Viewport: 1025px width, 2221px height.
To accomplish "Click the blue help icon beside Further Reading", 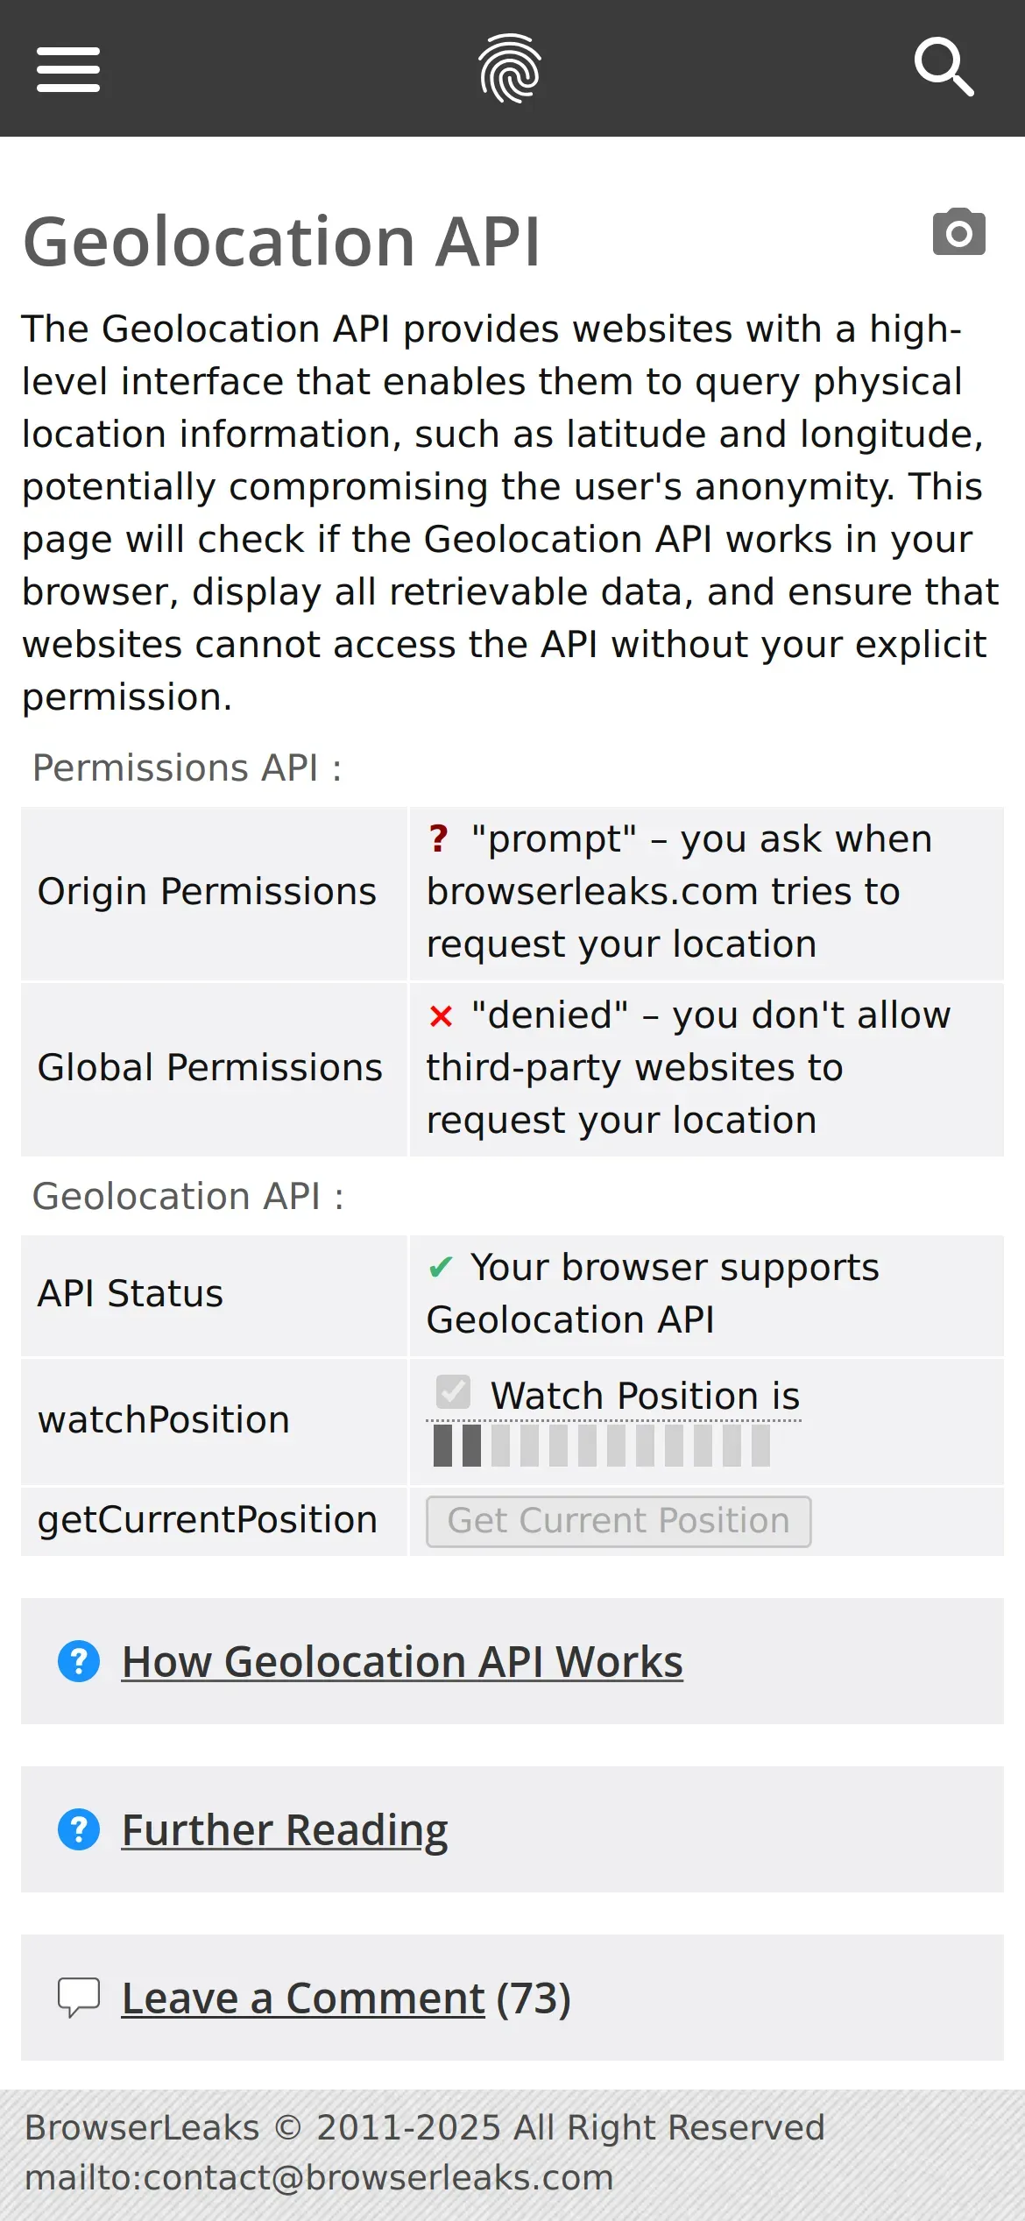I will [79, 1829].
